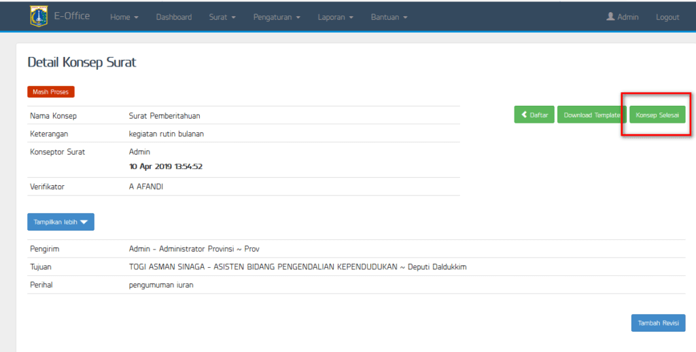Viewport: 696px width, 352px height.
Task: Click the verifikator name A AFANDI
Action: 146,187
